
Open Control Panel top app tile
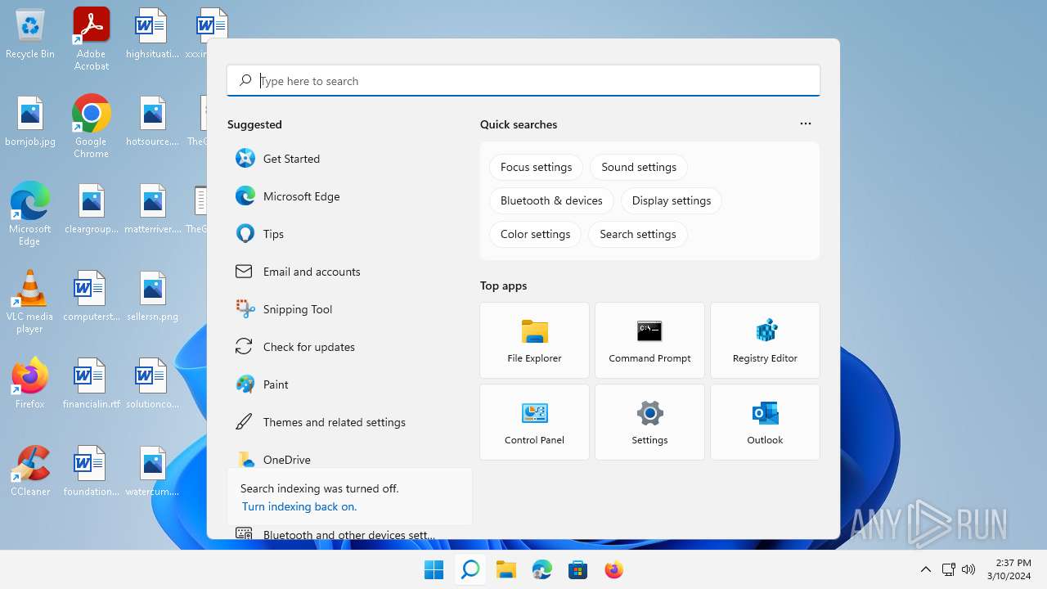click(534, 422)
